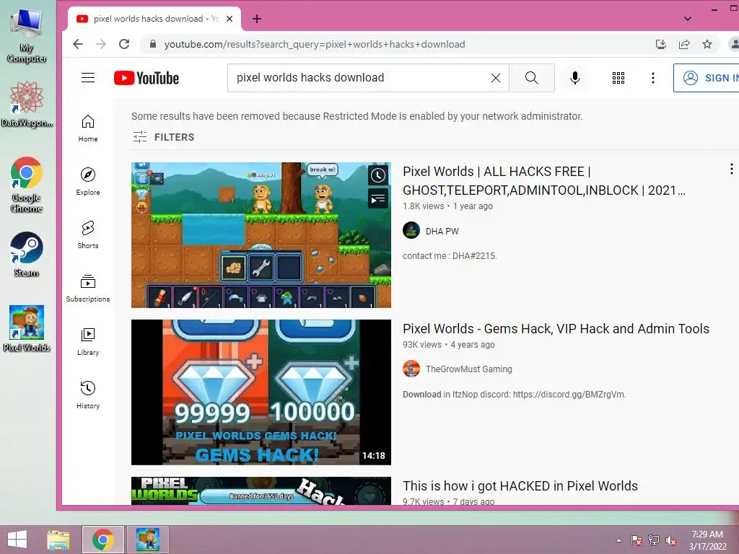Click TheGrowMust Gaming channel avatar

point(411,369)
